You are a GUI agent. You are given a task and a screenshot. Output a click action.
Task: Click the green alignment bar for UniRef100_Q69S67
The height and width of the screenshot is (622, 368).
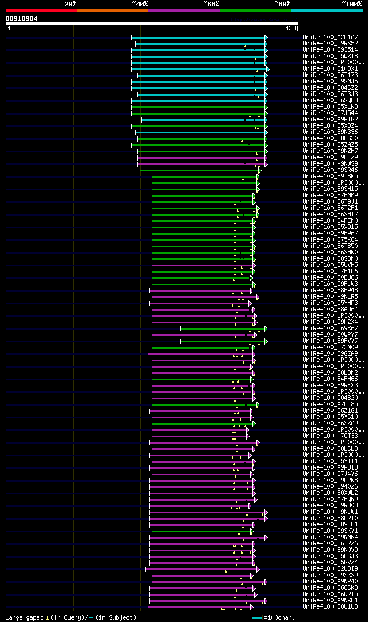[224, 329]
